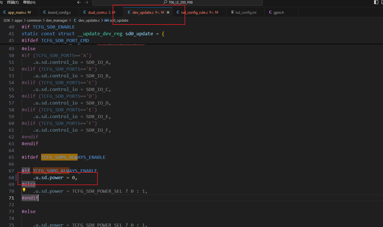Click line number 63 in gutter
Image resolution: width=383 pixels, height=227 pixels.
[12, 144]
